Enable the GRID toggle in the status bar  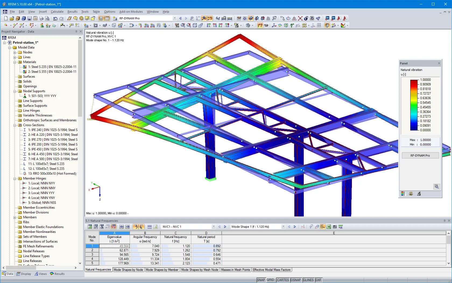[270, 280]
